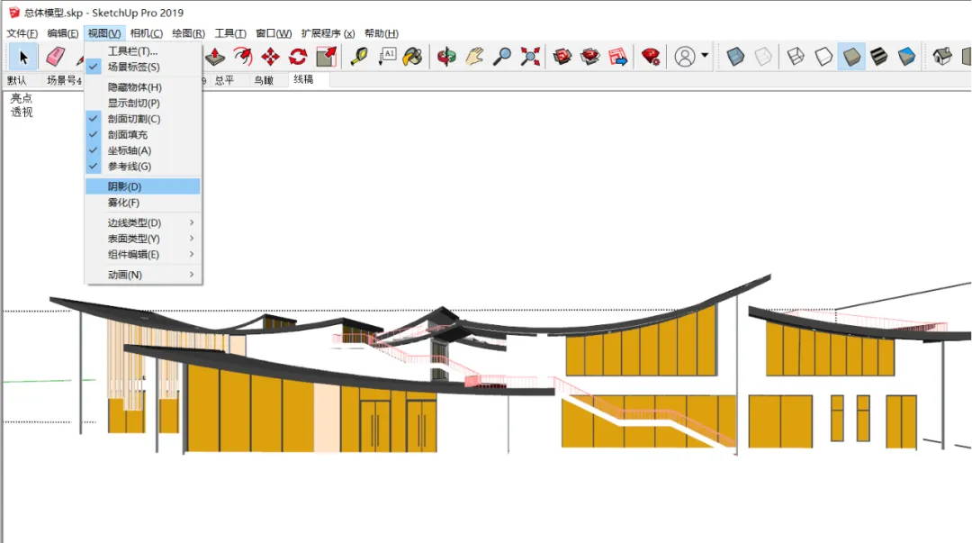Uncheck 剖面切割(C) option

point(142,119)
